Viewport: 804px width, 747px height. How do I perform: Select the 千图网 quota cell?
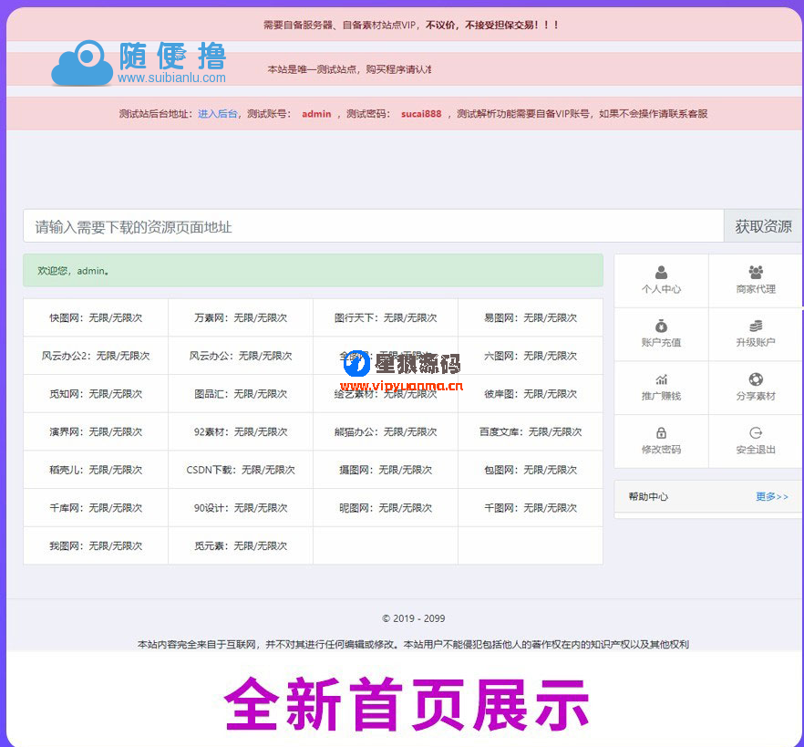[531, 507]
